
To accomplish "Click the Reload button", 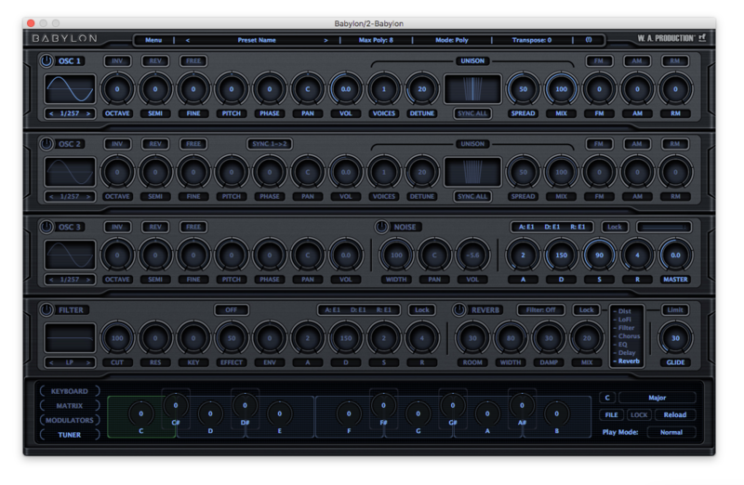I will point(675,415).
